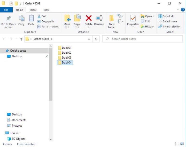186x147 pixels.
Task: Click the History icon
Action: [143, 27]
